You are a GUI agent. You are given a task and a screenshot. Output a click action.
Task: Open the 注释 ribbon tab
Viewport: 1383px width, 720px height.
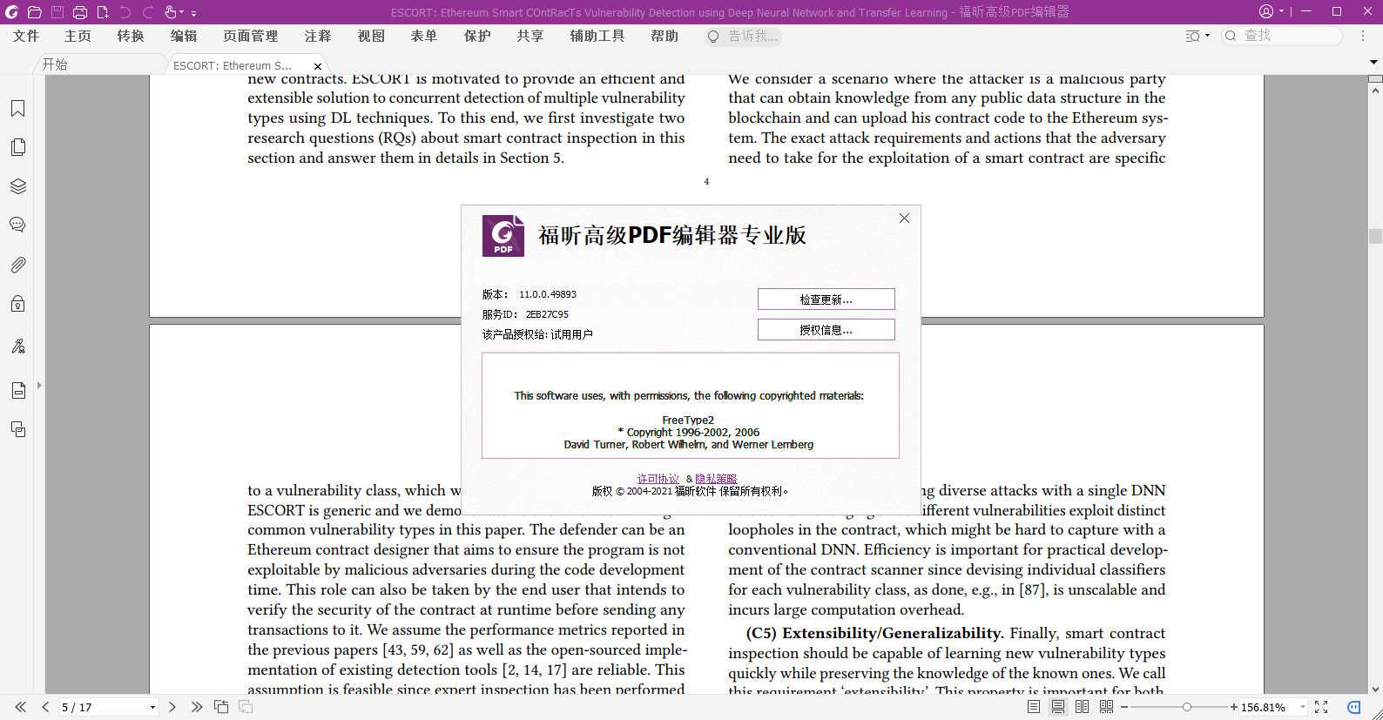tap(318, 36)
